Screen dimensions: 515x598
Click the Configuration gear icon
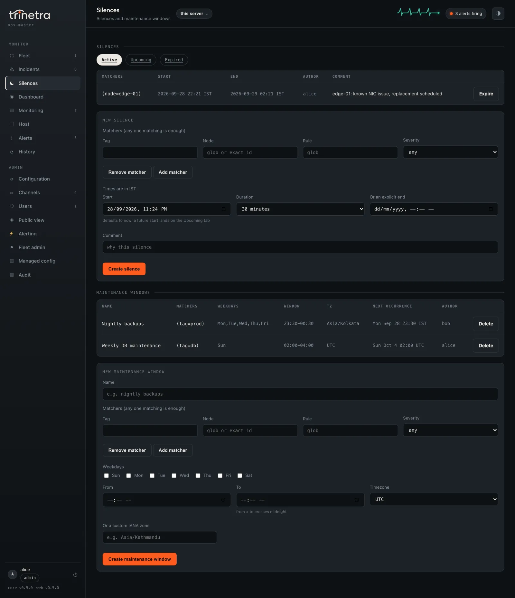(12, 179)
